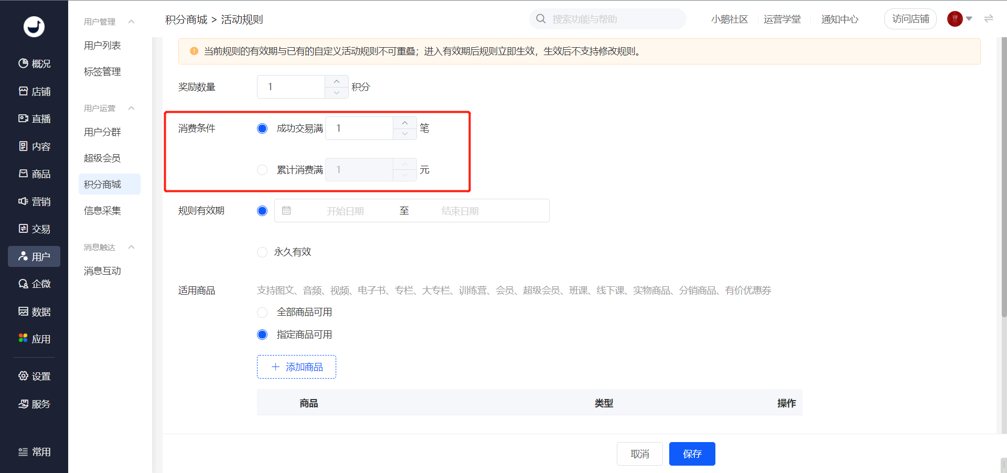Decrease the 成功交易满 transaction count
Screen dimensions: 1007x473
[405, 134]
